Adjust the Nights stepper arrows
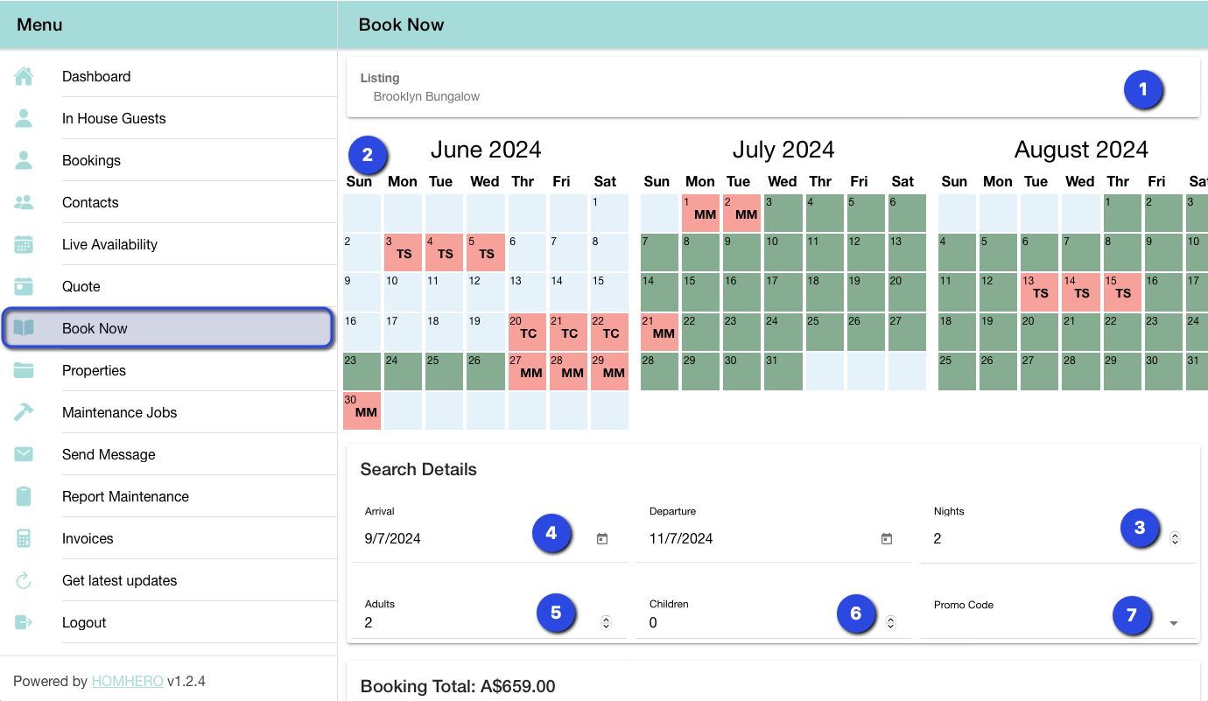The height and width of the screenshot is (701, 1208). tap(1175, 539)
